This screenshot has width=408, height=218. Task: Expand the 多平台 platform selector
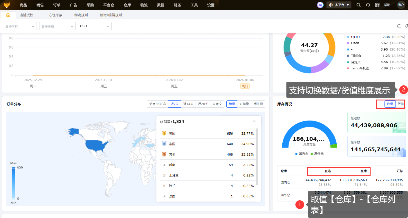[339, 5]
